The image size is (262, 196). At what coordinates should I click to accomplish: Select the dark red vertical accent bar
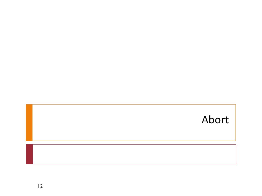click(x=29, y=154)
